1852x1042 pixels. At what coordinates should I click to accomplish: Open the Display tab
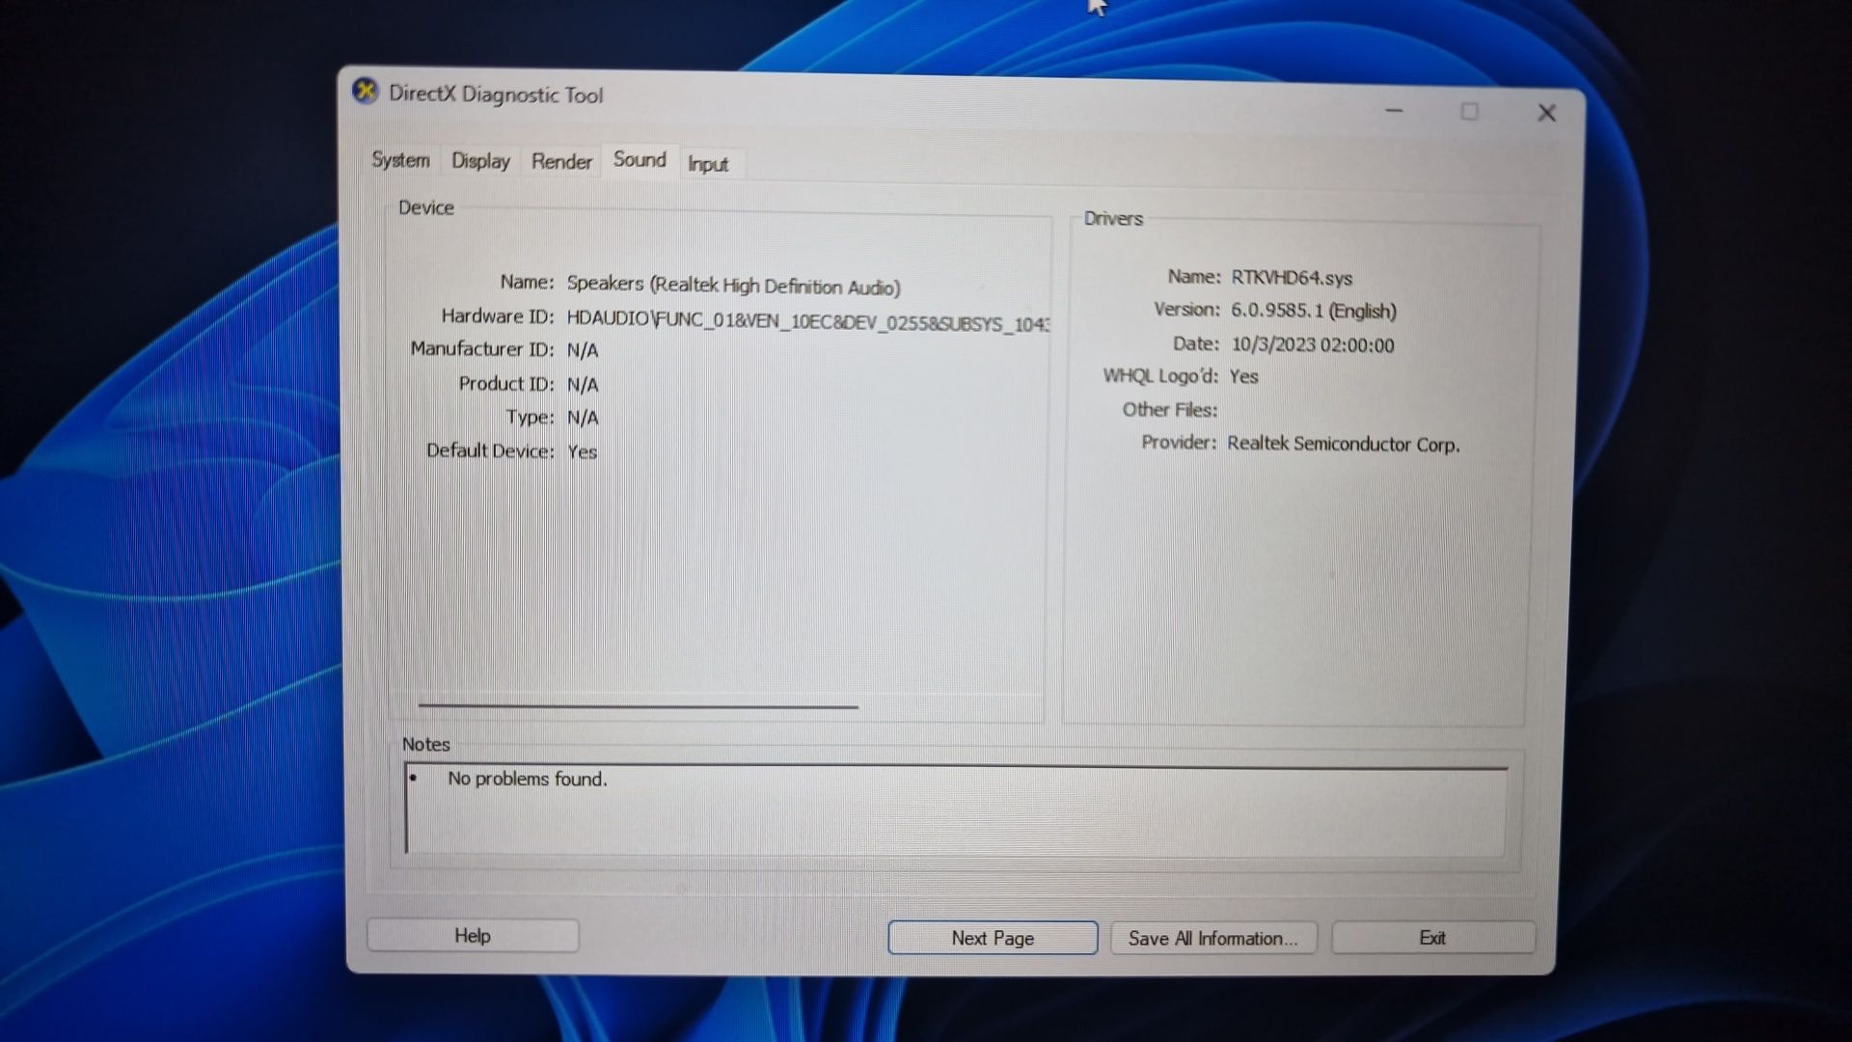pyautogui.click(x=480, y=161)
